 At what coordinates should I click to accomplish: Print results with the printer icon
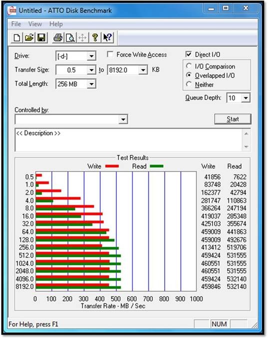coord(58,37)
